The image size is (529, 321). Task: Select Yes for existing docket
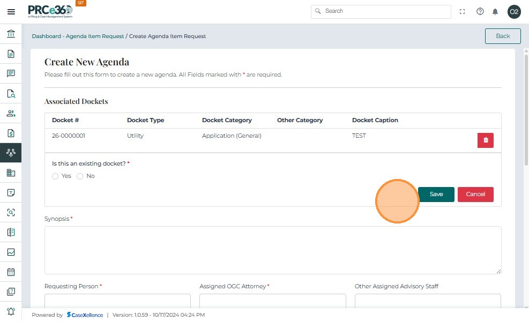55,176
